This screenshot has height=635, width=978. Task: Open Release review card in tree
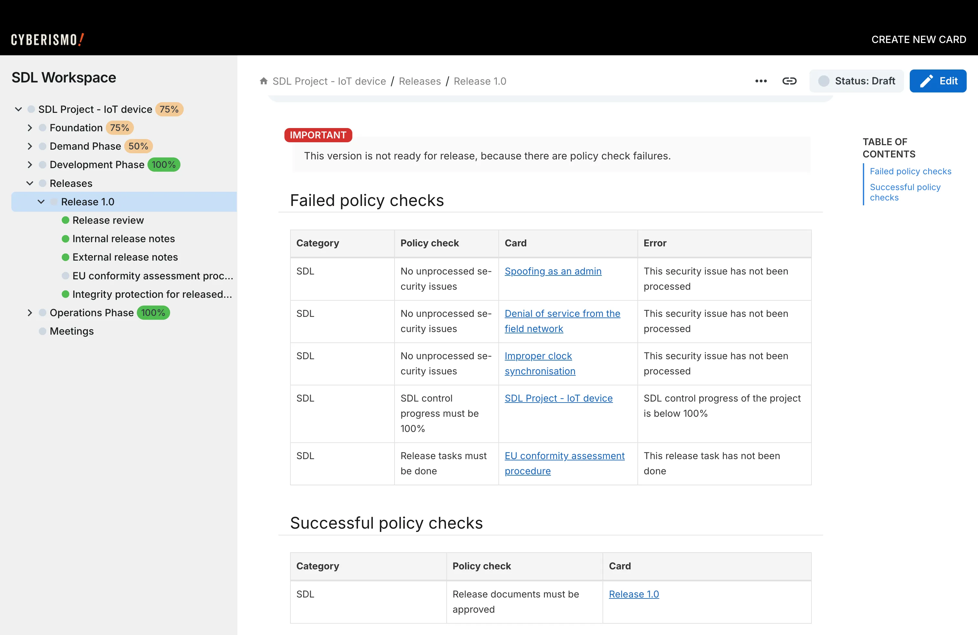(x=108, y=220)
